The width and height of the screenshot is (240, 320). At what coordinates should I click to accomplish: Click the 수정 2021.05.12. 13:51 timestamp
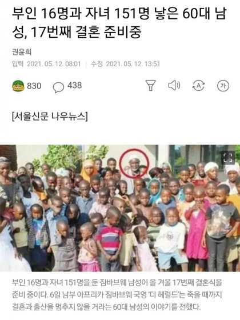point(125,64)
